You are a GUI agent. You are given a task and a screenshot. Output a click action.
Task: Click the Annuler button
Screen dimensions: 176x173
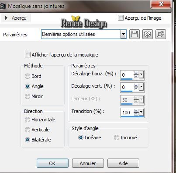(x=88, y=163)
